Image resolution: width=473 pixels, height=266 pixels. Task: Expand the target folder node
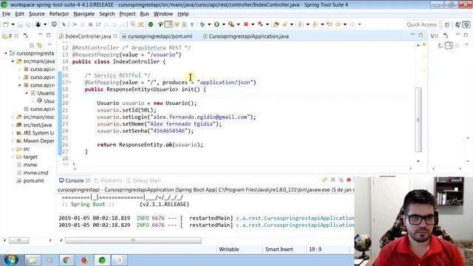pos(13,157)
